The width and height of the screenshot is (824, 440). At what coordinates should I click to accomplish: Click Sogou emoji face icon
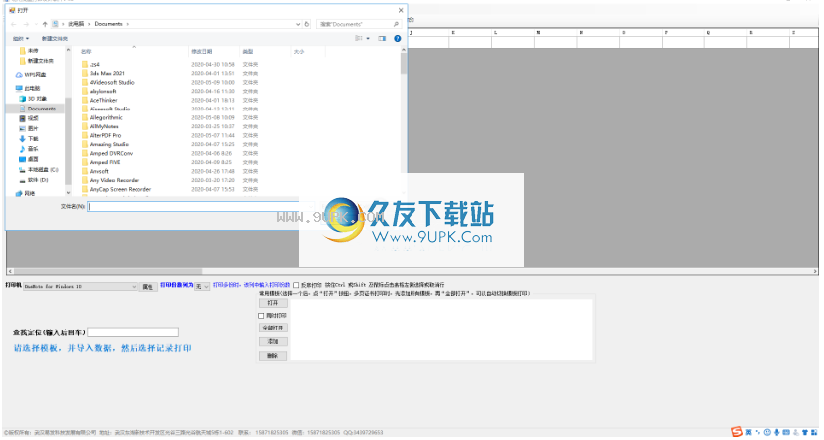[768, 433]
